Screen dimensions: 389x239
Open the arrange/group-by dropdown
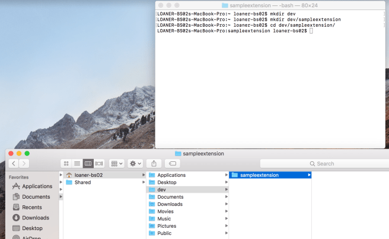[x=116, y=163]
